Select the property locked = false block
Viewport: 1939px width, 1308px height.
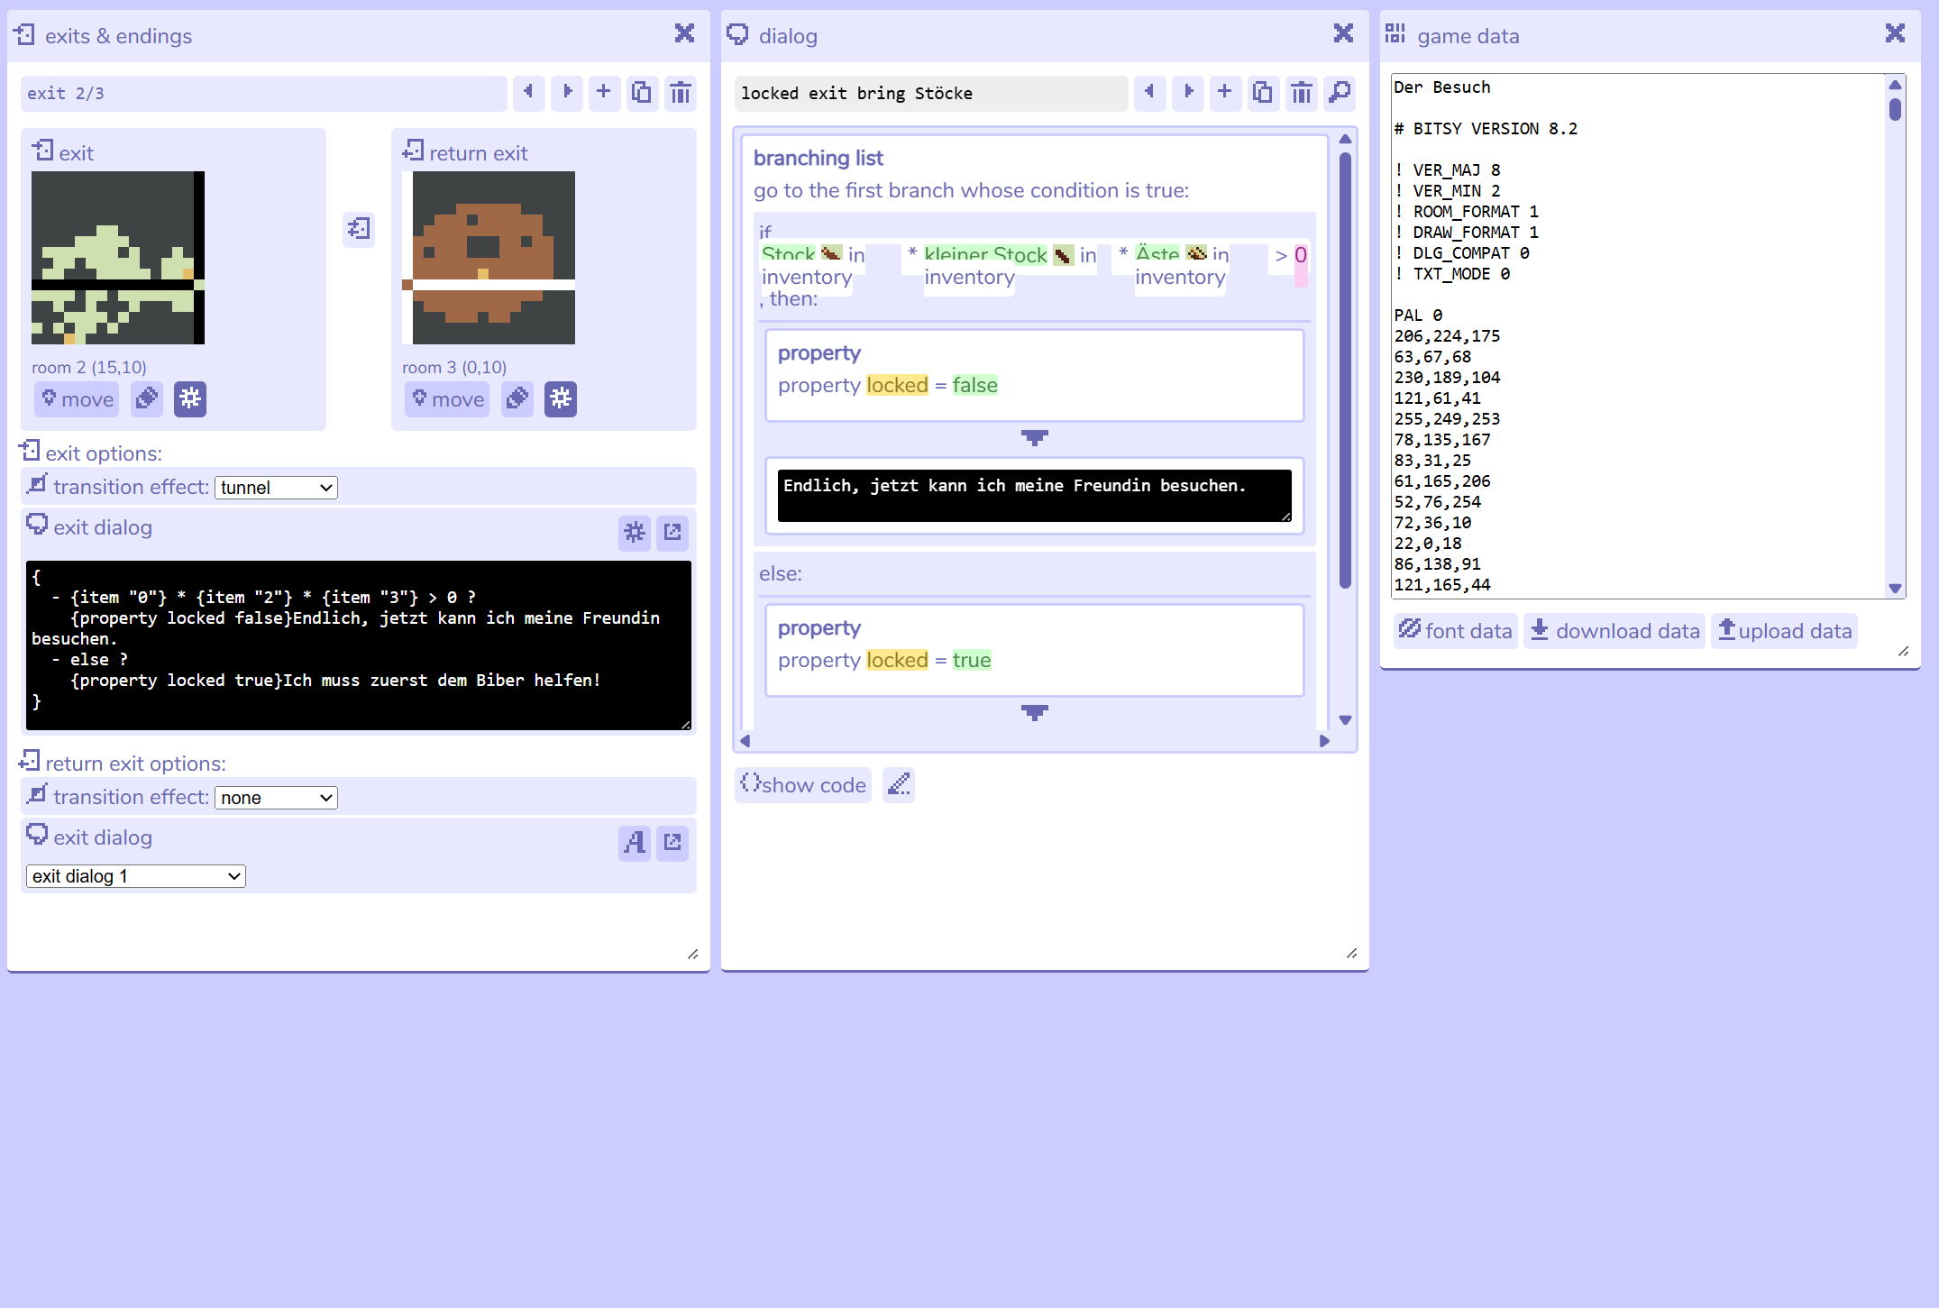1035,375
